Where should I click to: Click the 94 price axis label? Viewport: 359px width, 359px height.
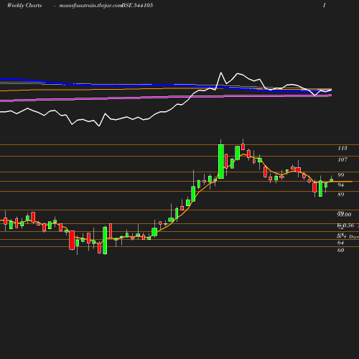coord(341,185)
